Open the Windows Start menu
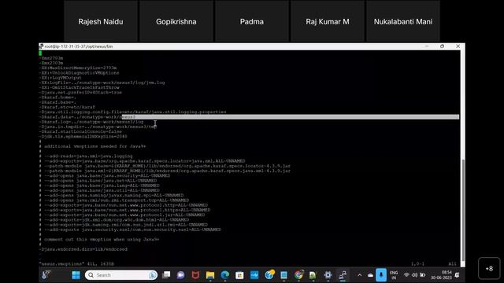This screenshot has width=504, height=283. click(76, 275)
